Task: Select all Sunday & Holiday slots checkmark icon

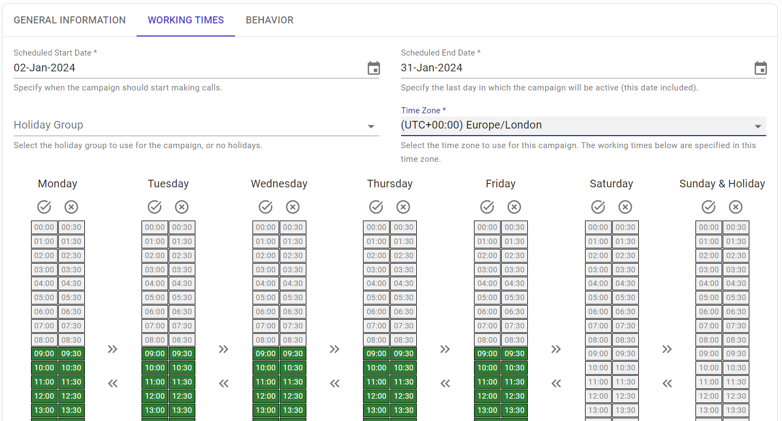Action: [x=709, y=207]
